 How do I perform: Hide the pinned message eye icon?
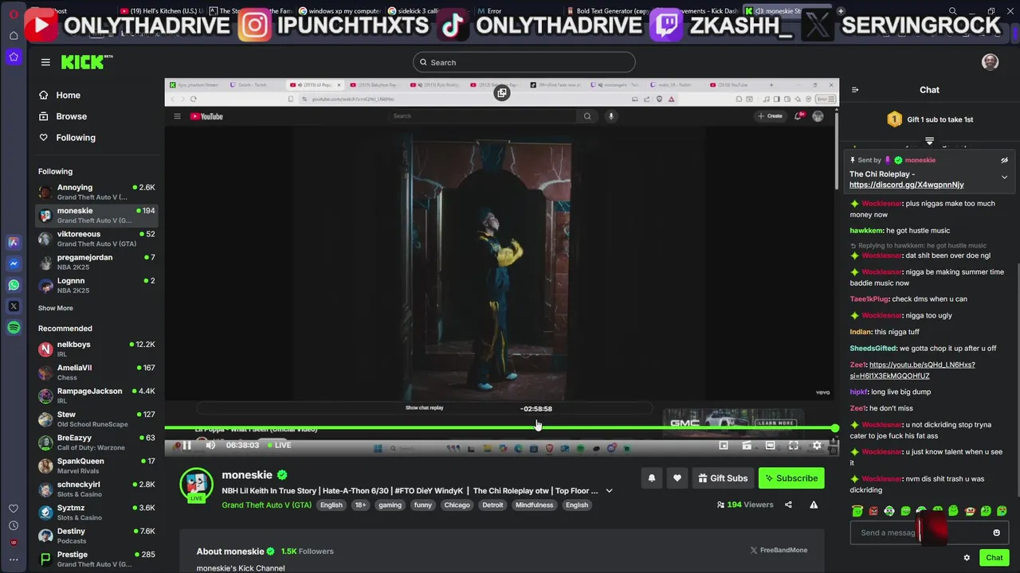tap(1004, 160)
